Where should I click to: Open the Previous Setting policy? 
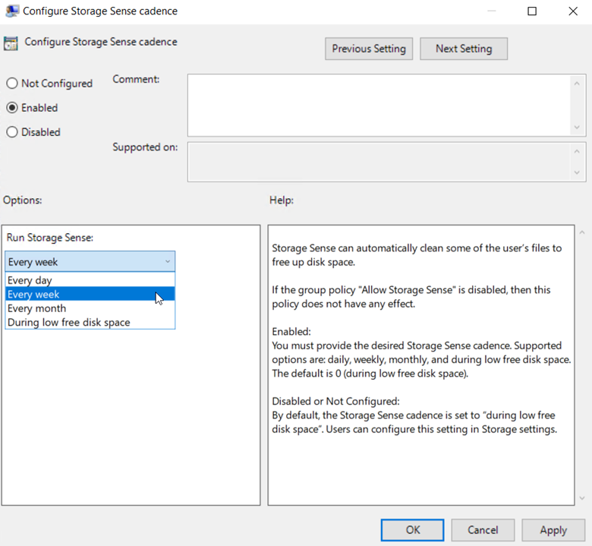[x=369, y=49]
